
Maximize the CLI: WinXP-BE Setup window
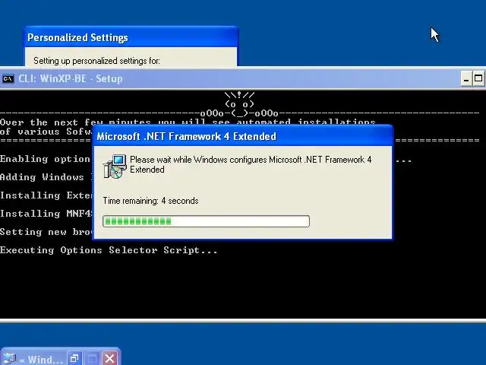click(478, 78)
